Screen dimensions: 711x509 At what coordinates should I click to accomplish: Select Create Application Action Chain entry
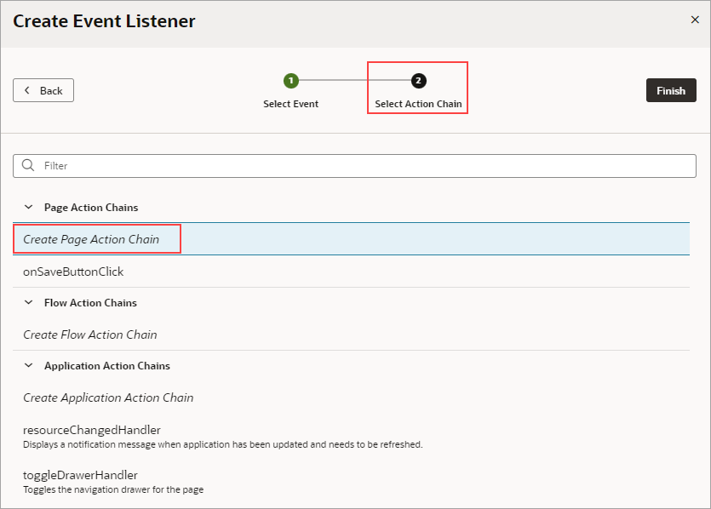(108, 397)
